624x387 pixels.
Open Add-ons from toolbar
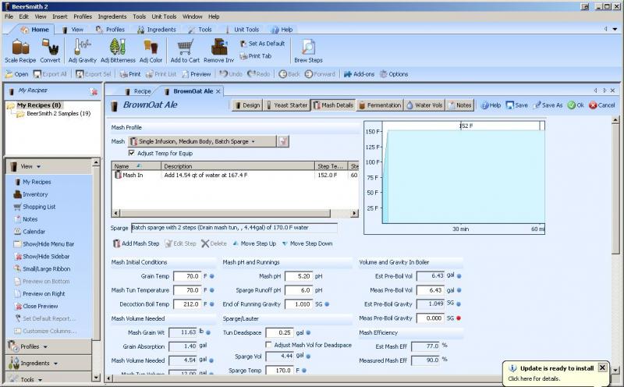(359, 74)
